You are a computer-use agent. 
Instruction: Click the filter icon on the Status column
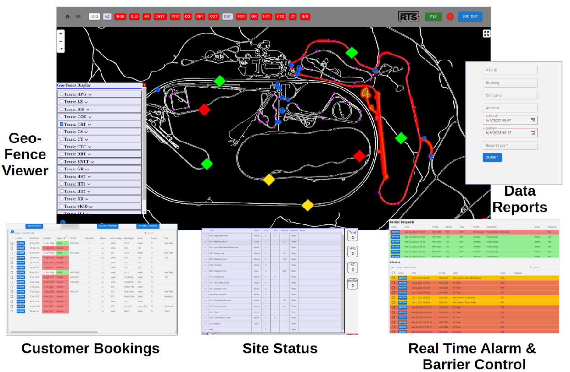(x=64, y=237)
